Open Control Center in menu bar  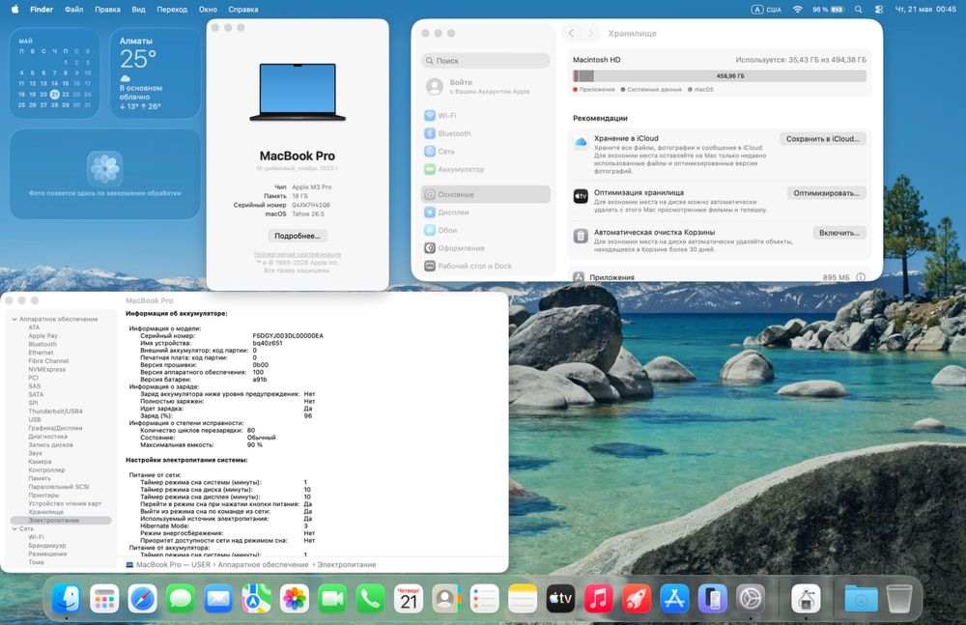(879, 10)
